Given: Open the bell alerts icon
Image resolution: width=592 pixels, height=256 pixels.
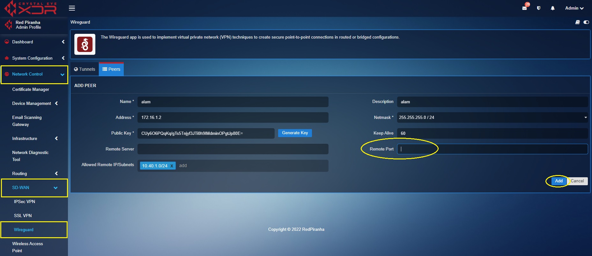Looking at the screenshot, I should click(553, 8).
